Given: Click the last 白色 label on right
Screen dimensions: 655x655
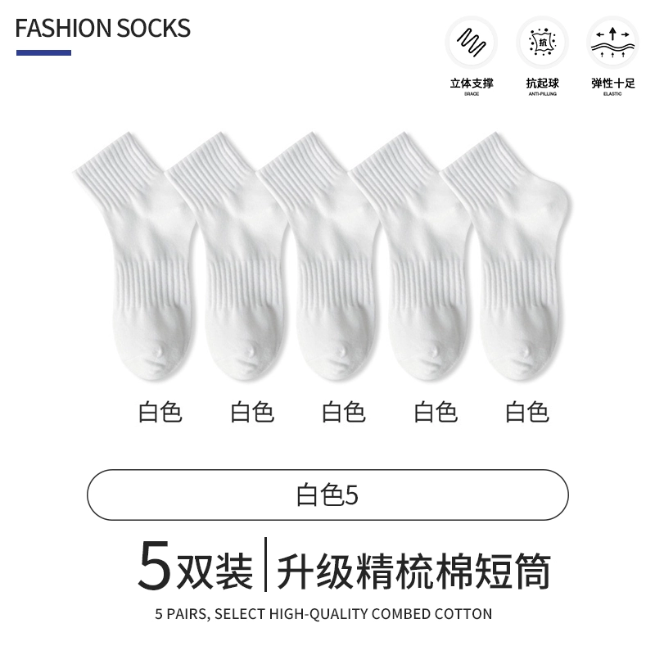Looking at the screenshot, I should coord(527,412).
